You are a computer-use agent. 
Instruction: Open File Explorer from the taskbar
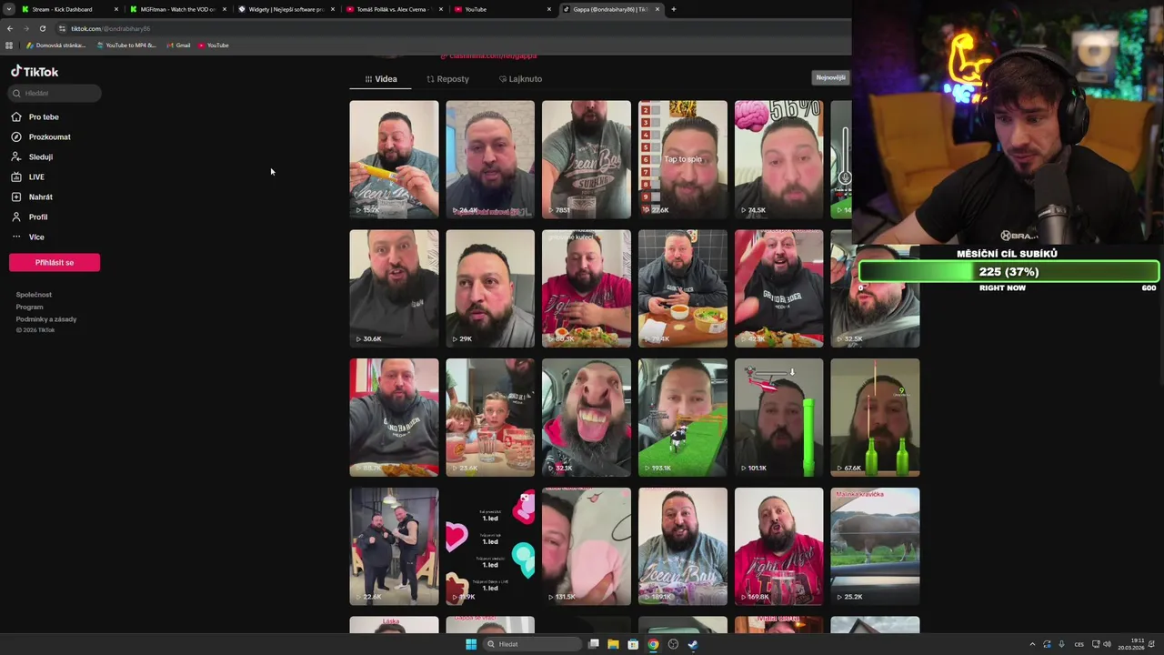coord(613,644)
